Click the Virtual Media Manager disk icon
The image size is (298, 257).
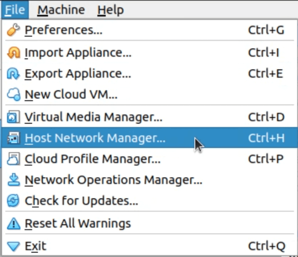coord(13,117)
